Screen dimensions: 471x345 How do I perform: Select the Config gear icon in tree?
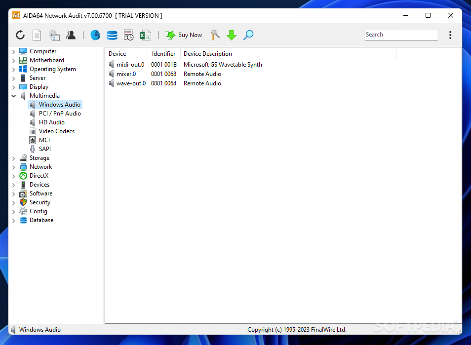(23, 211)
